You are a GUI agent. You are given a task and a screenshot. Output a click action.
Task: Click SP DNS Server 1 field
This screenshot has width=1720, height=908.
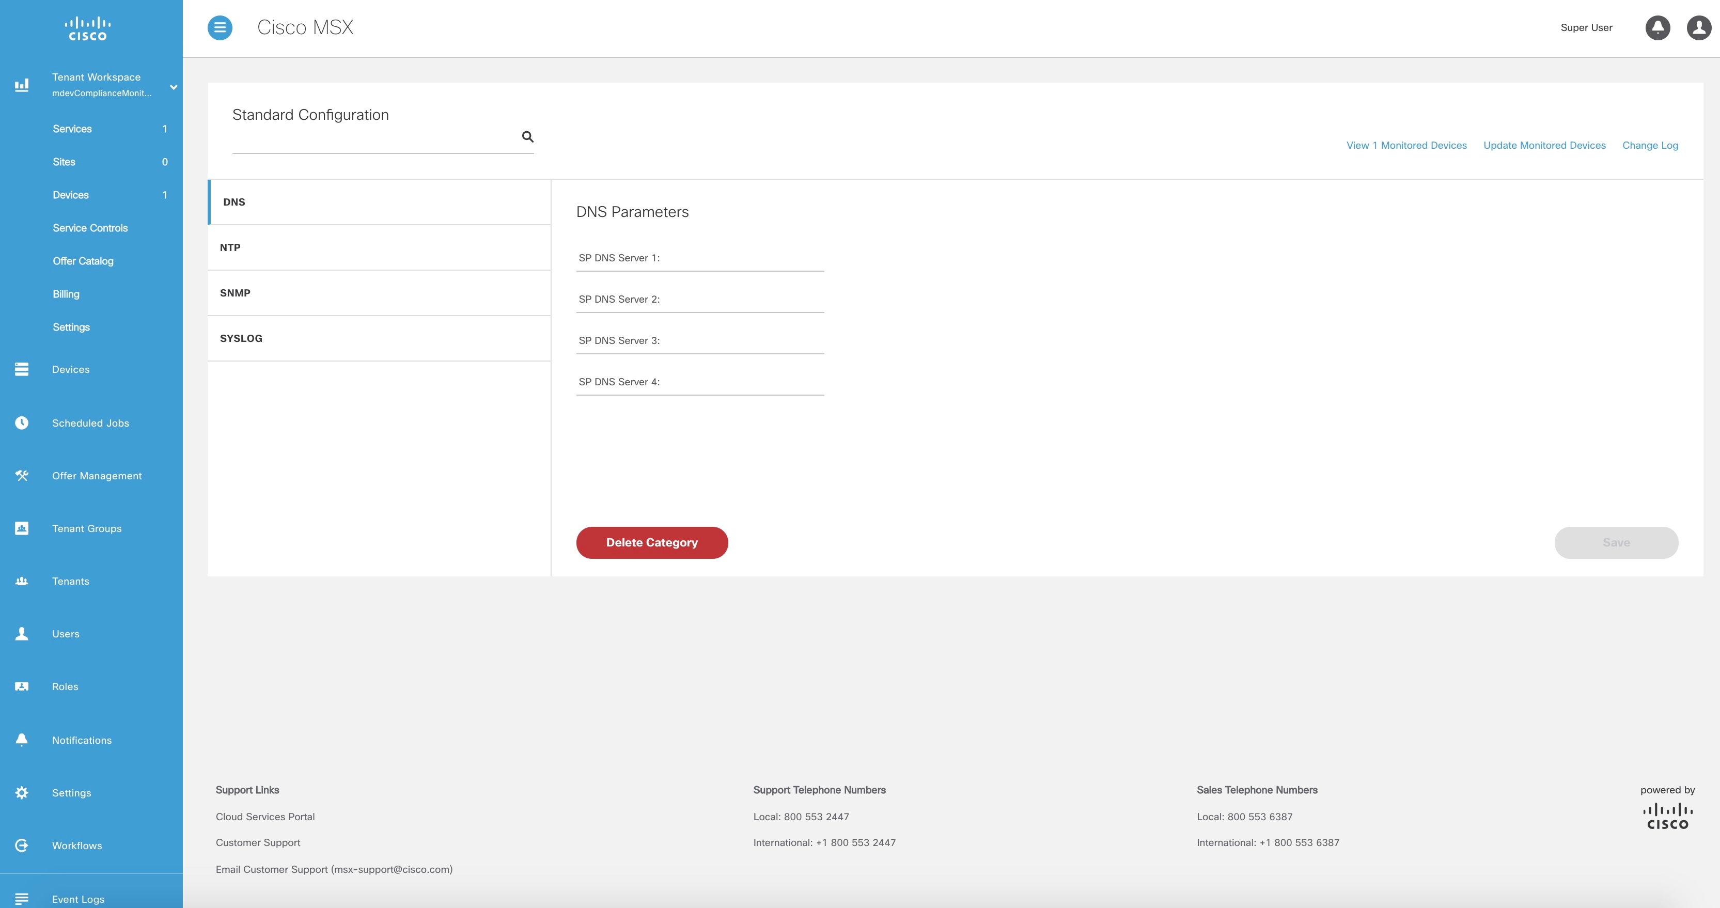700,258
